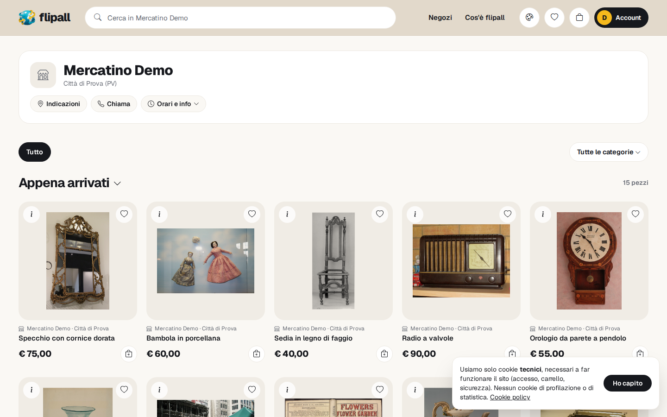Open Bambola in porcellana photo
This screenshot has height=417, width=667.
coord(206,261)
